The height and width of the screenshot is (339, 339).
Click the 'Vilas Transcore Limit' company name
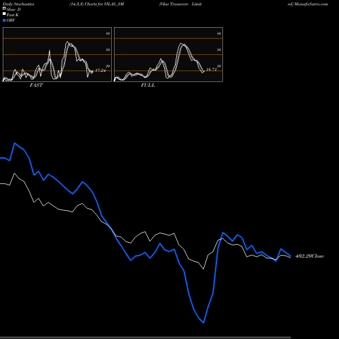(x=180, y=4)
